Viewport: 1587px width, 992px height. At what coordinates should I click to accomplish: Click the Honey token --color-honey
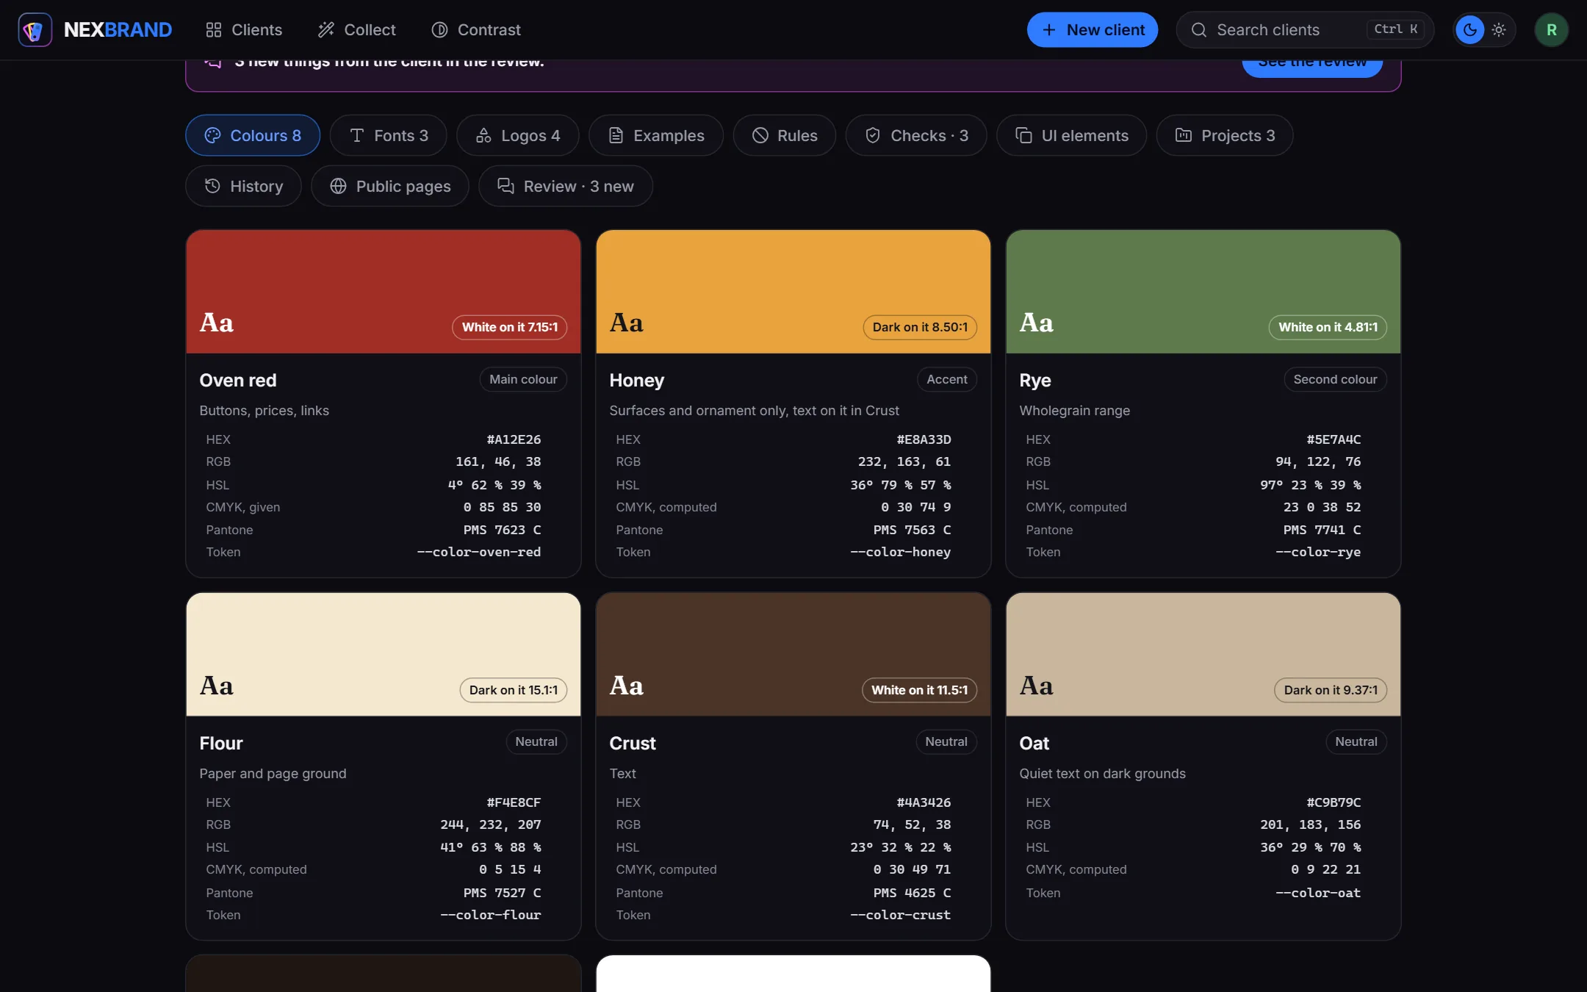pyautogui.click(x=900, y=552)
